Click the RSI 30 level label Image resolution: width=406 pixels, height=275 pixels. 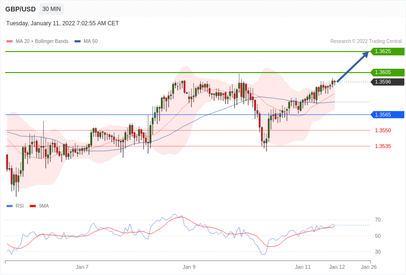pos(378,252)
